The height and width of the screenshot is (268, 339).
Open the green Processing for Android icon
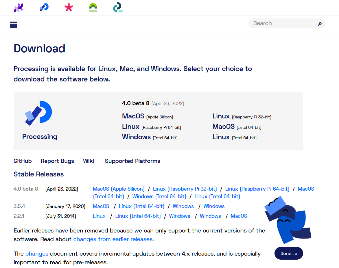tap(93, 8)
